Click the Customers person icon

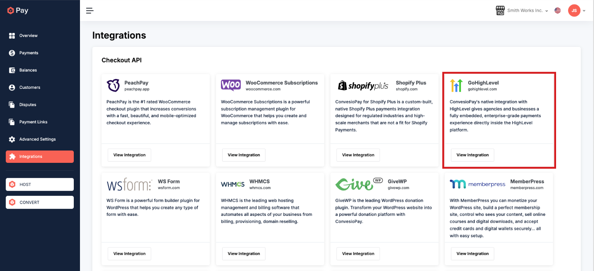[x=12, y=88]
